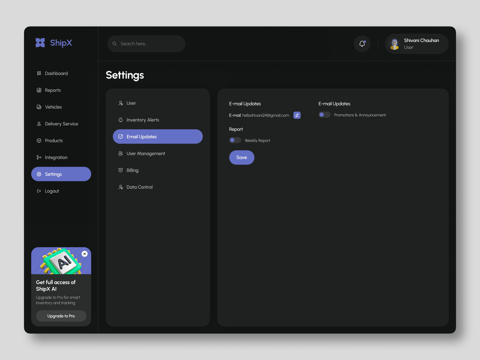Screen dimensions: 480x360
Task: Open Delivery Service in sidebar
Action: (57, 124)
